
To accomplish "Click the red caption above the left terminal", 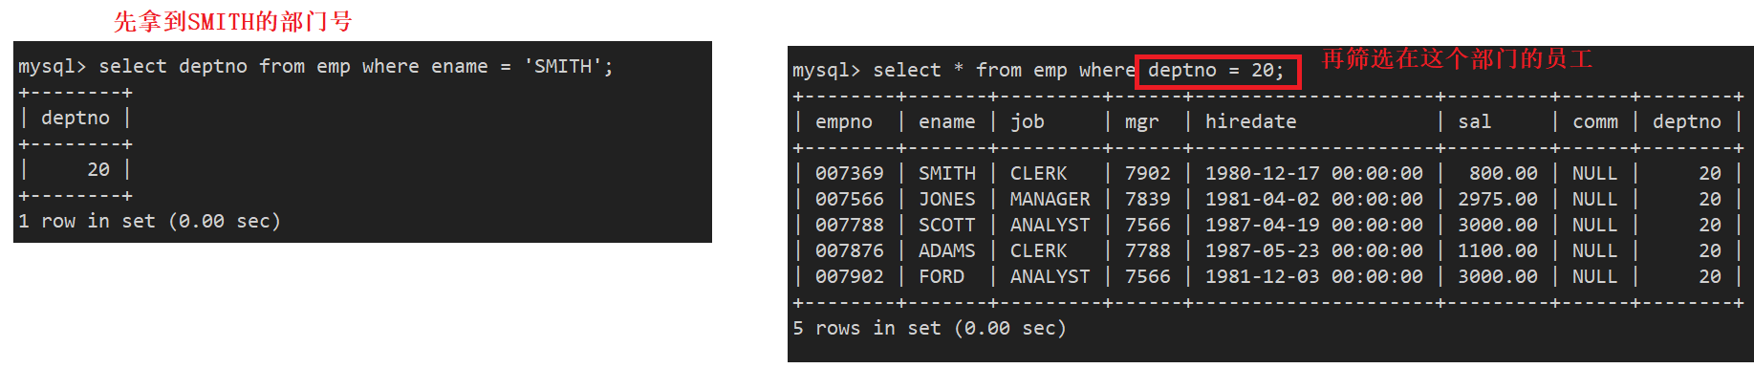I will [x=232, y=21].
